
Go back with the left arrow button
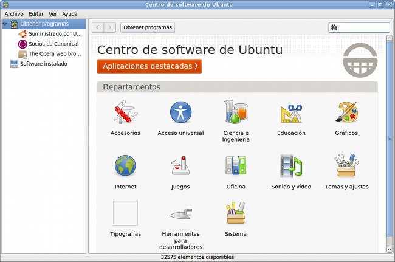click(98, 27)
